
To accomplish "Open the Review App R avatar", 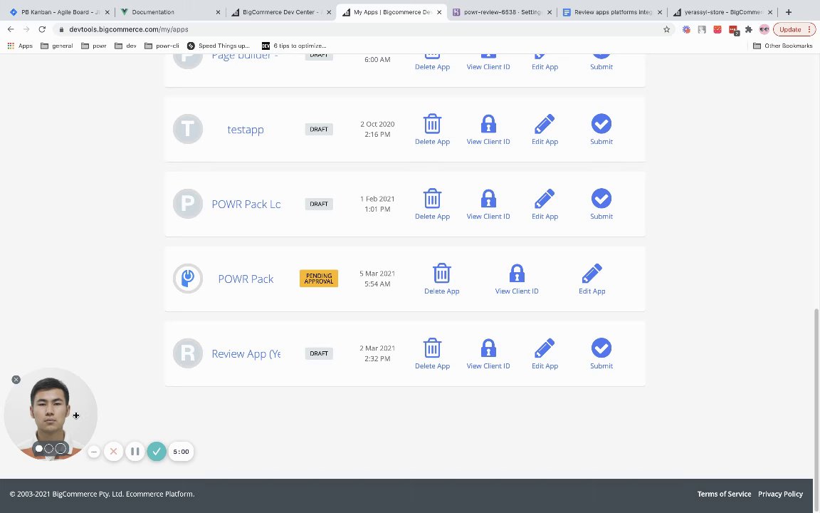I will 188,353.
